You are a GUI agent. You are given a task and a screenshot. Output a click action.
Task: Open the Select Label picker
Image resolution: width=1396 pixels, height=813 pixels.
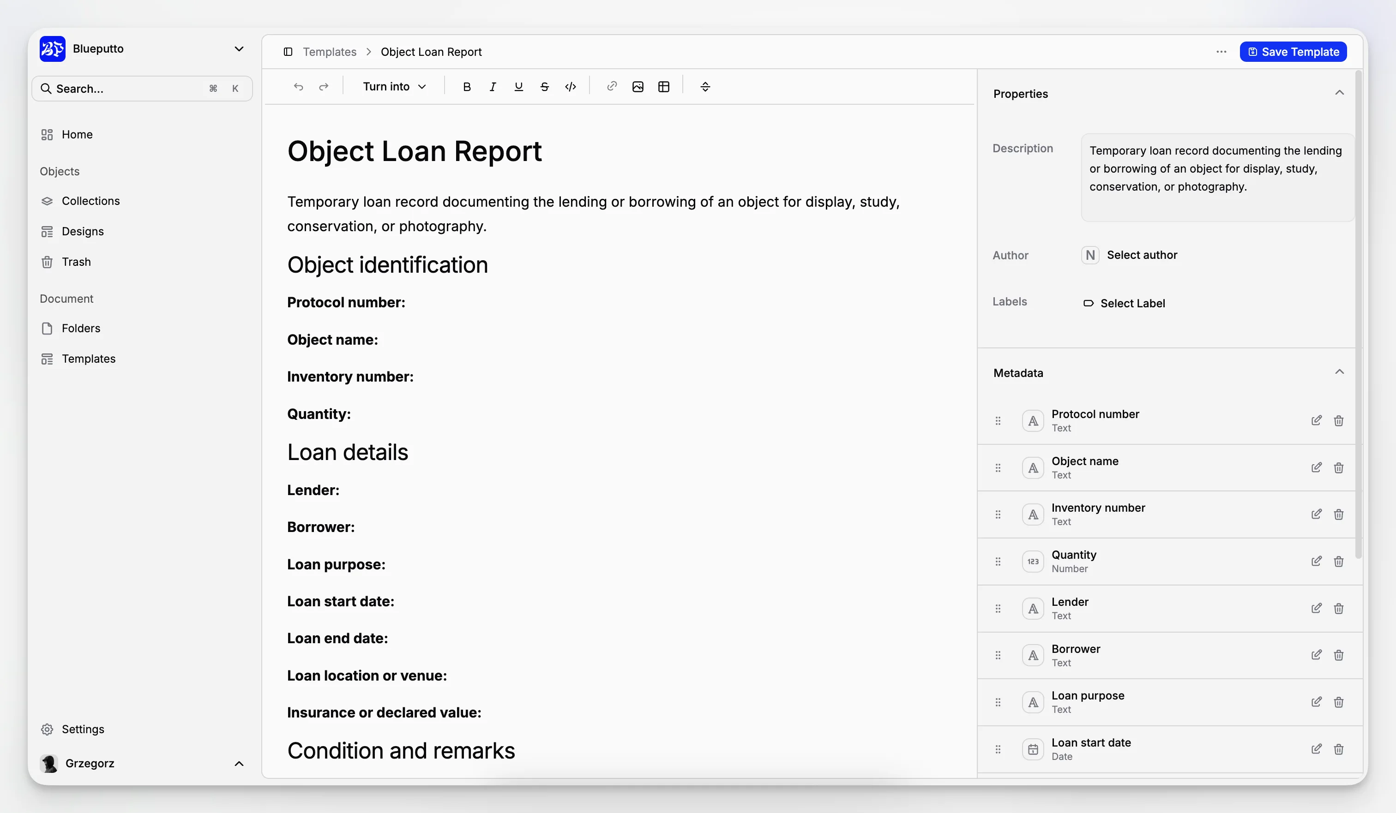click(x=1124, y=303)
